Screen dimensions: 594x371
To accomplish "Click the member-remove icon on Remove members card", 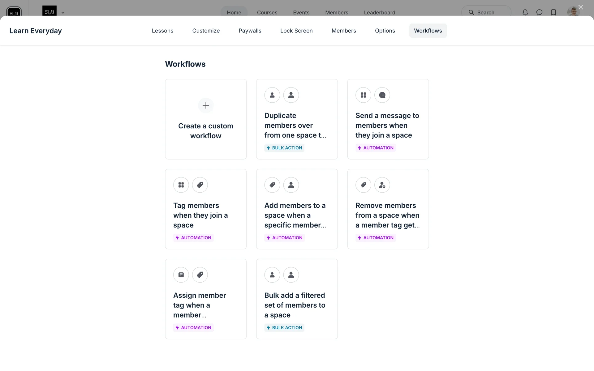I will tap(382, 185).
